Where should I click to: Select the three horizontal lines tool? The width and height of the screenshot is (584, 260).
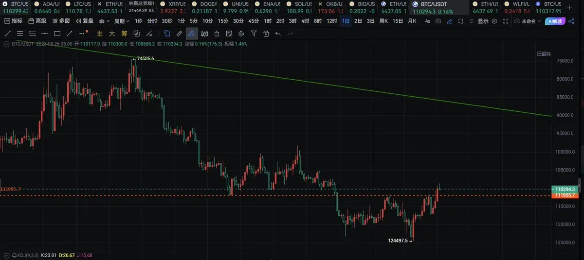coord(33,34)
